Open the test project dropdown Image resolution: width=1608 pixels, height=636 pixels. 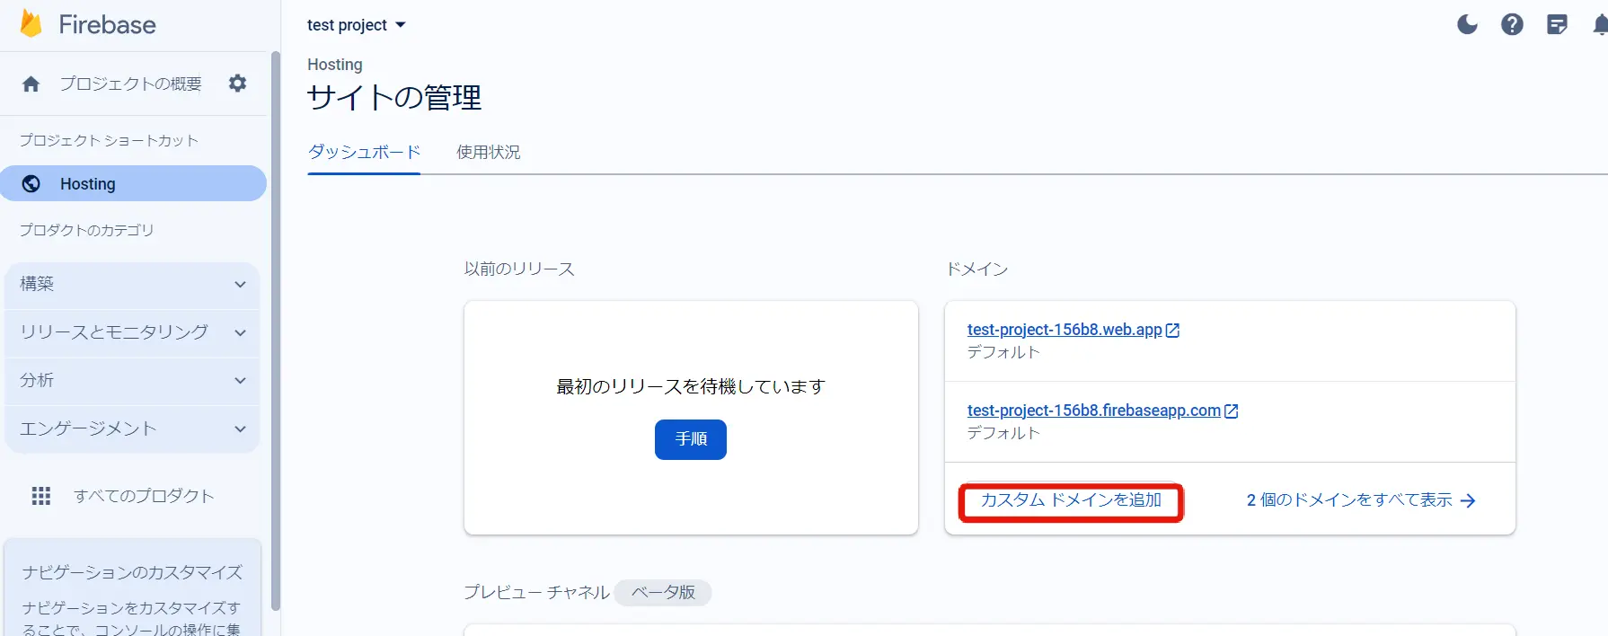357,25
